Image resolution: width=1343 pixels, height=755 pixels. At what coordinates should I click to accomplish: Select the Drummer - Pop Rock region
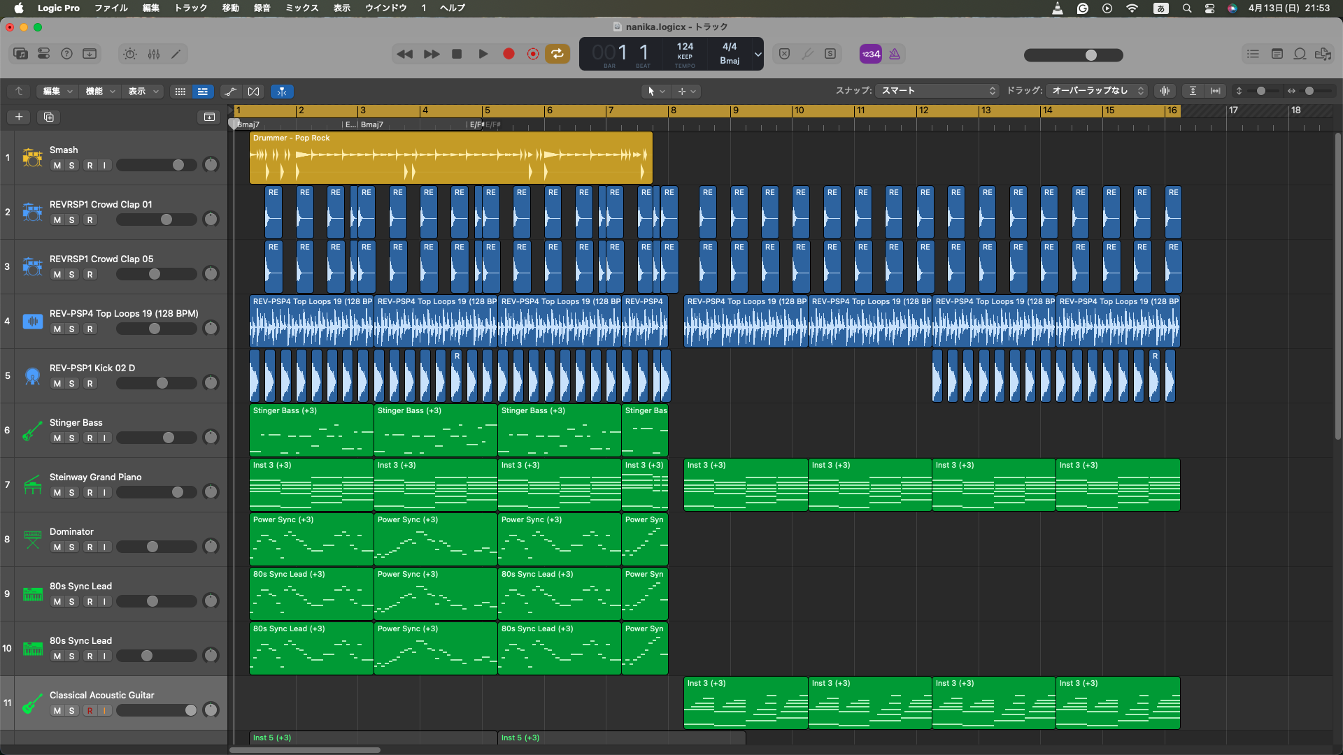450,158
